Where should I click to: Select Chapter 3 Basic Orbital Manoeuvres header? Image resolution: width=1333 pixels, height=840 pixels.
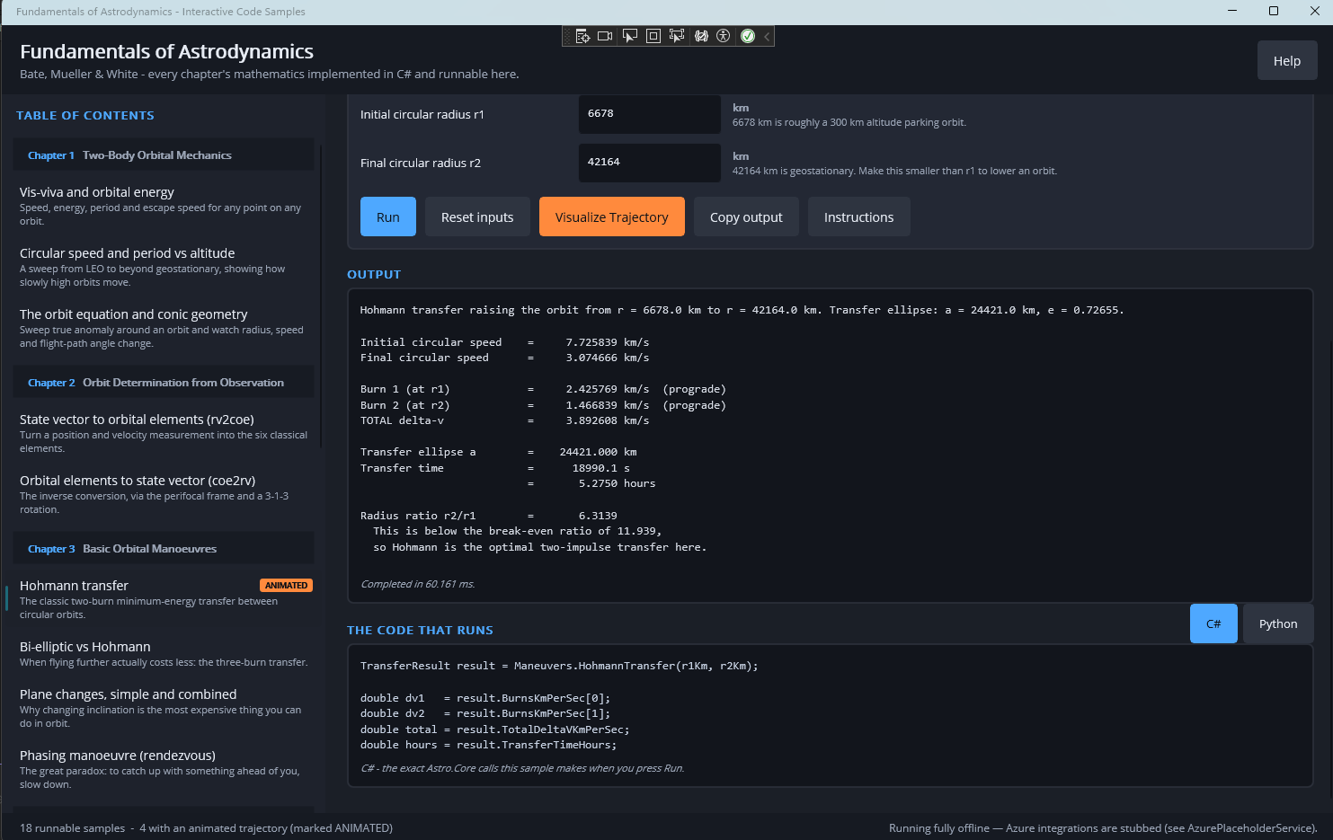164,549
